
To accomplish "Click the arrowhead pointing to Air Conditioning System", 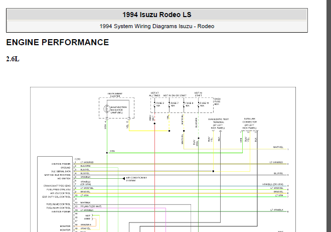I will point(124,179).
